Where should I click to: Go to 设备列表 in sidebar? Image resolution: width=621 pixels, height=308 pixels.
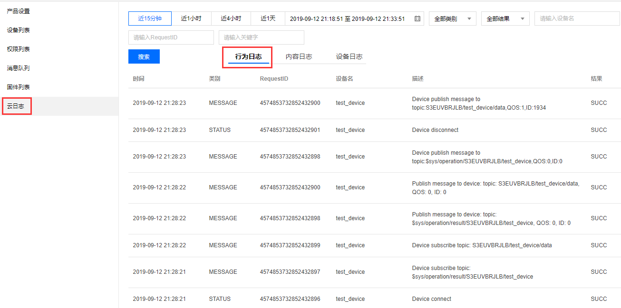pos(18,30)
